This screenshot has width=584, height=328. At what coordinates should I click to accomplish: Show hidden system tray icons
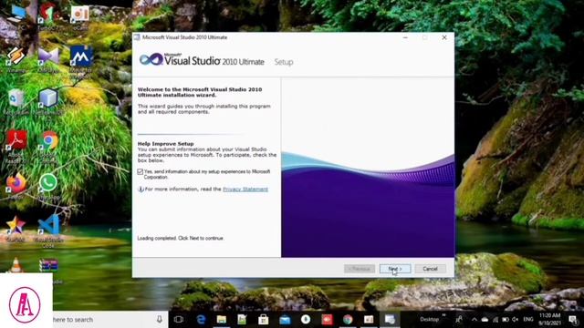tap(474, 320)
